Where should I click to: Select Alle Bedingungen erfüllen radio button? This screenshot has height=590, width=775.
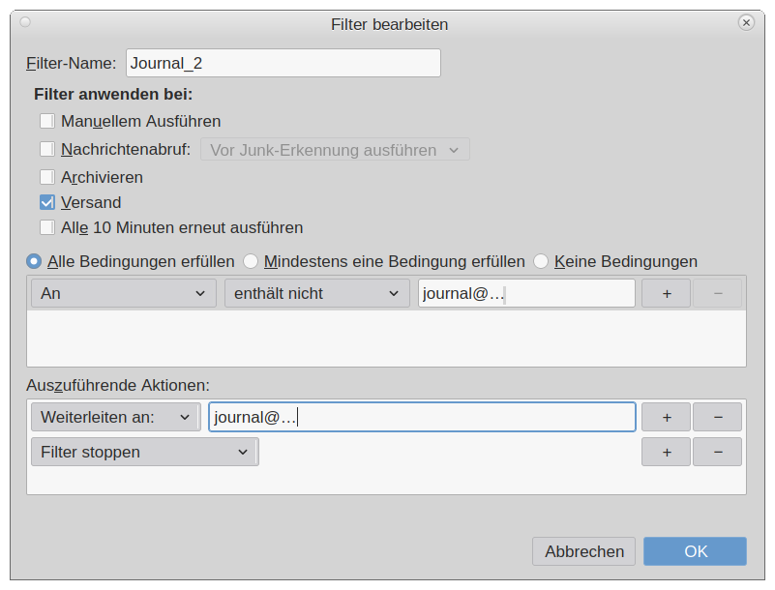[35, 261]
